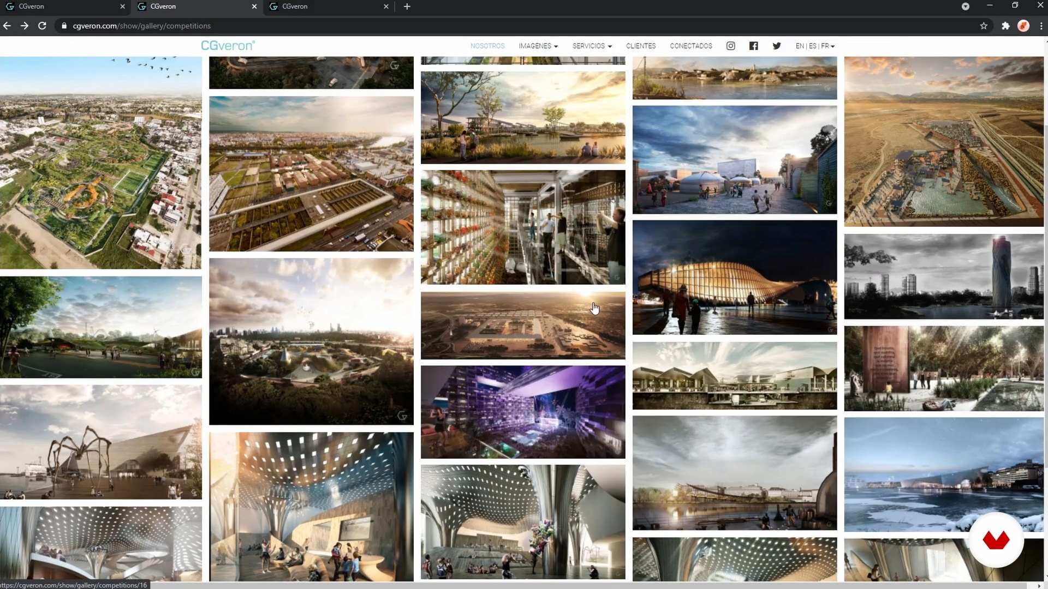Viewport: 1048px width, 589px height.
Task: Open the CGveron Facebook page
Action: [x=753, y=46]
